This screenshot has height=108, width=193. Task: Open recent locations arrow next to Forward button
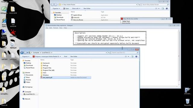pos(27,53)
